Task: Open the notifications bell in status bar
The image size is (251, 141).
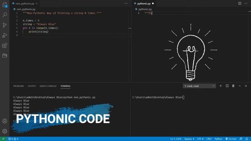Action: (x=247, y=139)
